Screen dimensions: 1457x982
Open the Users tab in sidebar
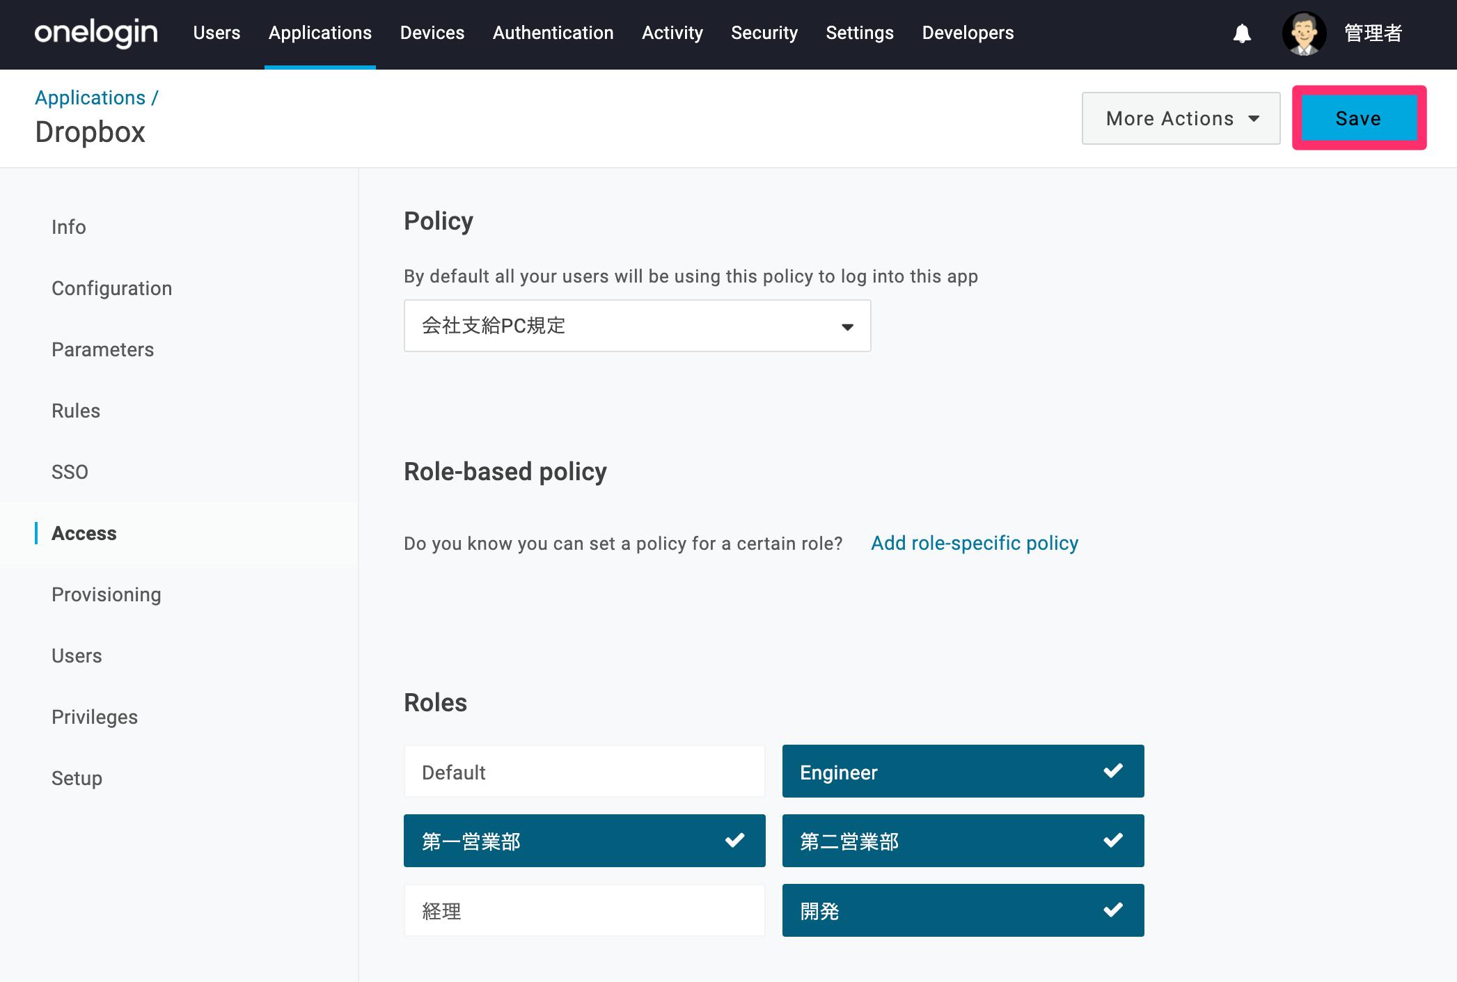pos(77,656)
